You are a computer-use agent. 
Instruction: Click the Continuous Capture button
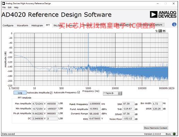tap(151, 25)
